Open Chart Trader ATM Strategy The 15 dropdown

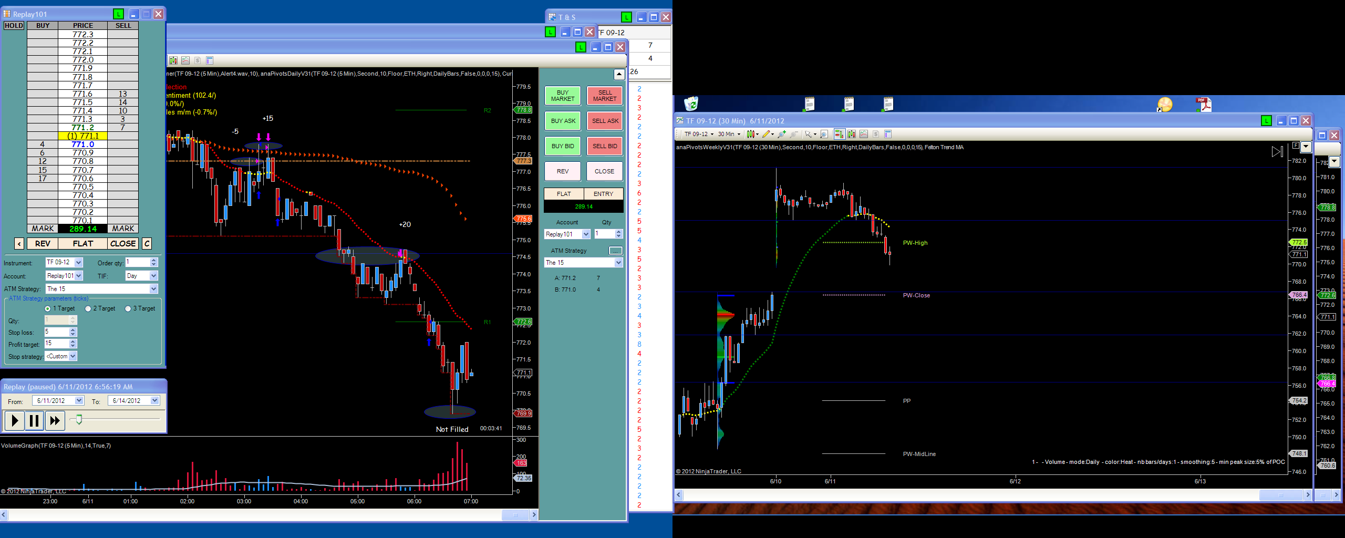[618, 263]
